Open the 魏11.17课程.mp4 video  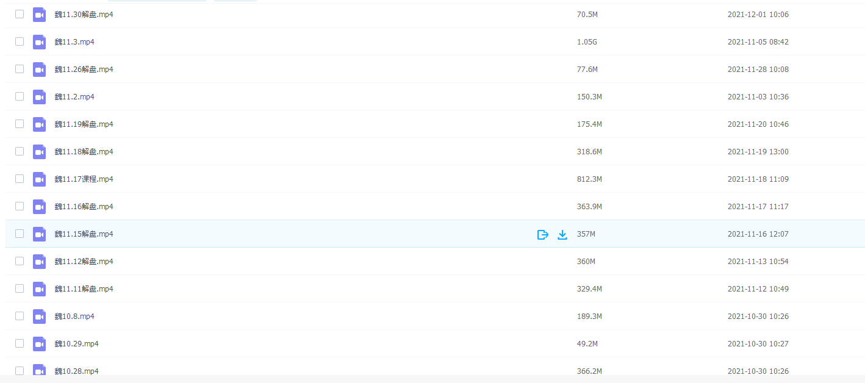pyautogui.click(x=84, y=179)
